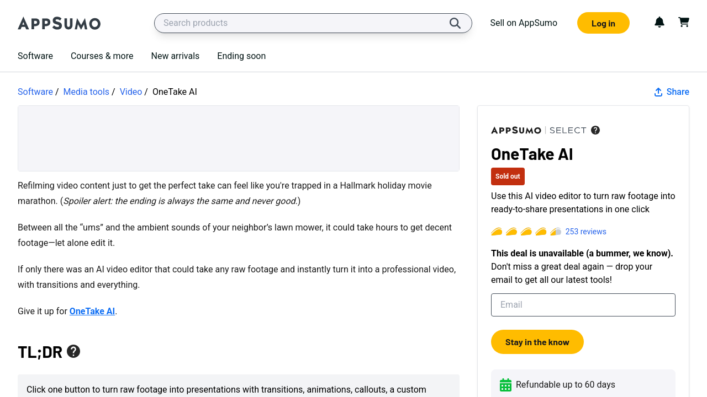Image resolution: width=707 pixels, height=397 pixels.
Task: Click the search magnifier icon
Action: tap(455, 23)
